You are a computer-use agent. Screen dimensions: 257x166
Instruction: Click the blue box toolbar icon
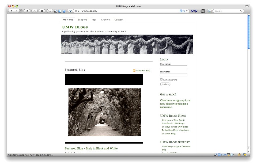pos(64,11)
